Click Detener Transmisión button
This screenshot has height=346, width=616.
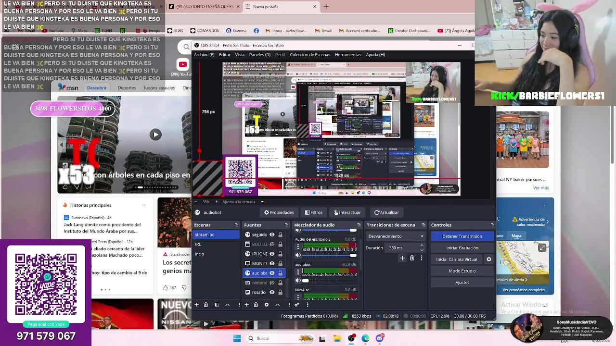click(462, 236)
